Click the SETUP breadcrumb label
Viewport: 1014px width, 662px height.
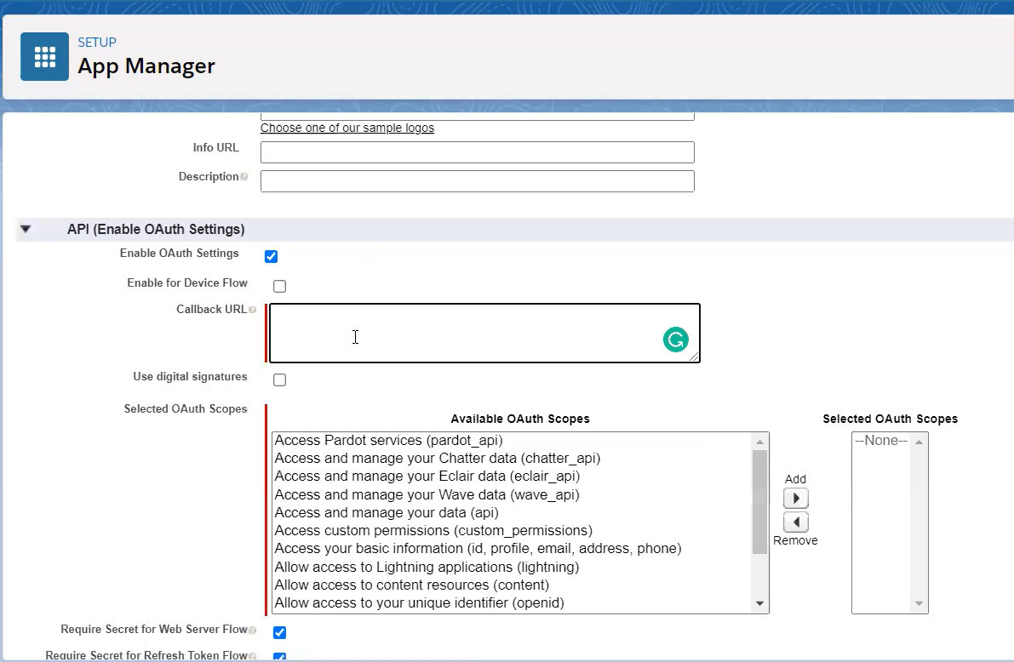tap(97, 42)
